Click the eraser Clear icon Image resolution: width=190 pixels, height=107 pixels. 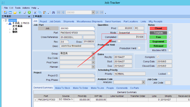24,12
